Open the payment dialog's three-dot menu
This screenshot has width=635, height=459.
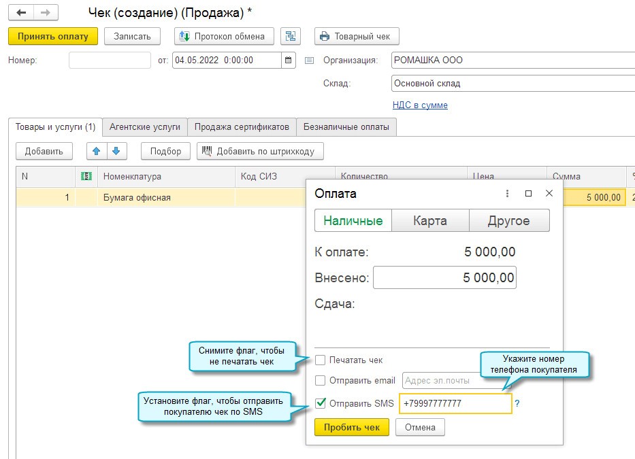(x=507, y=194)
